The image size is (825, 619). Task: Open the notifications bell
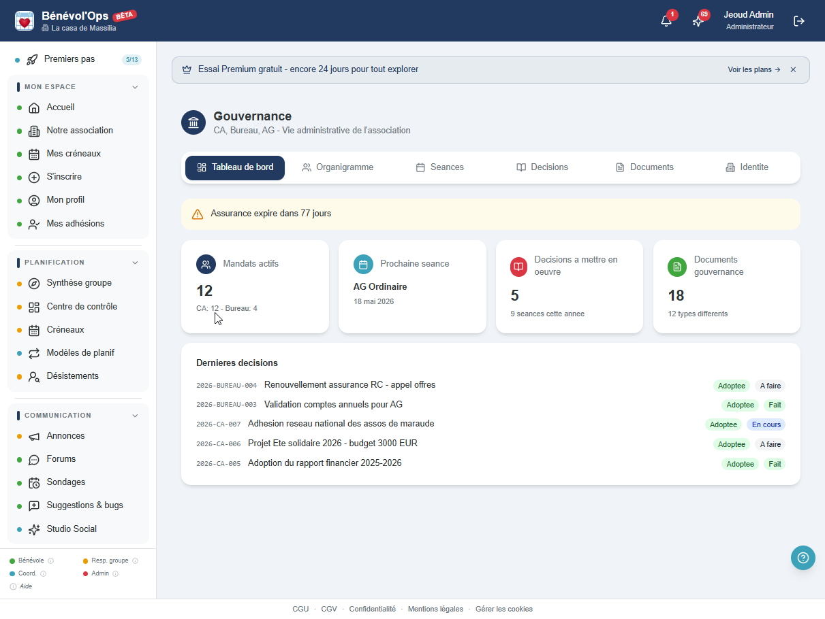[x=666, y=21]
